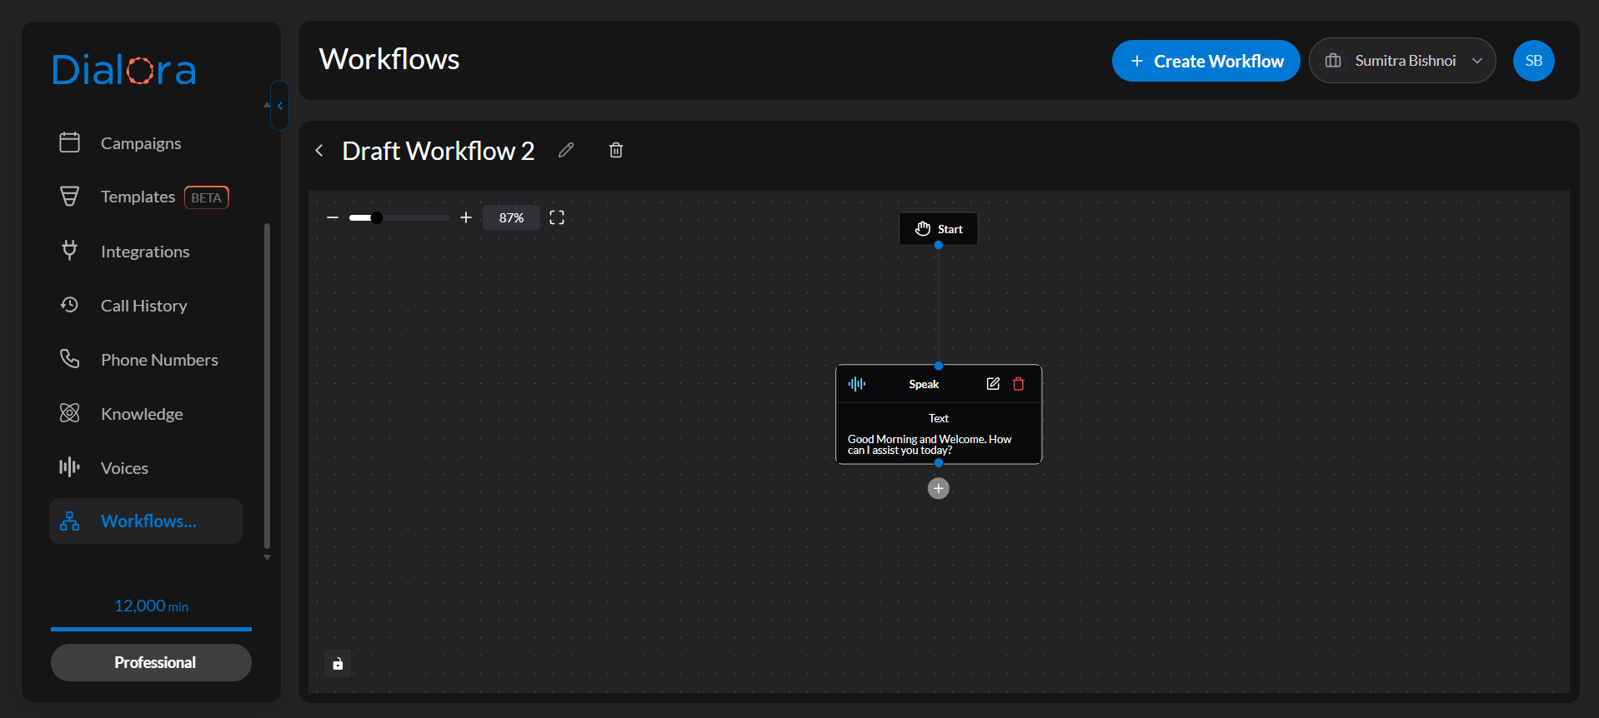Open the SB profile avatar

pos(1533,61)
